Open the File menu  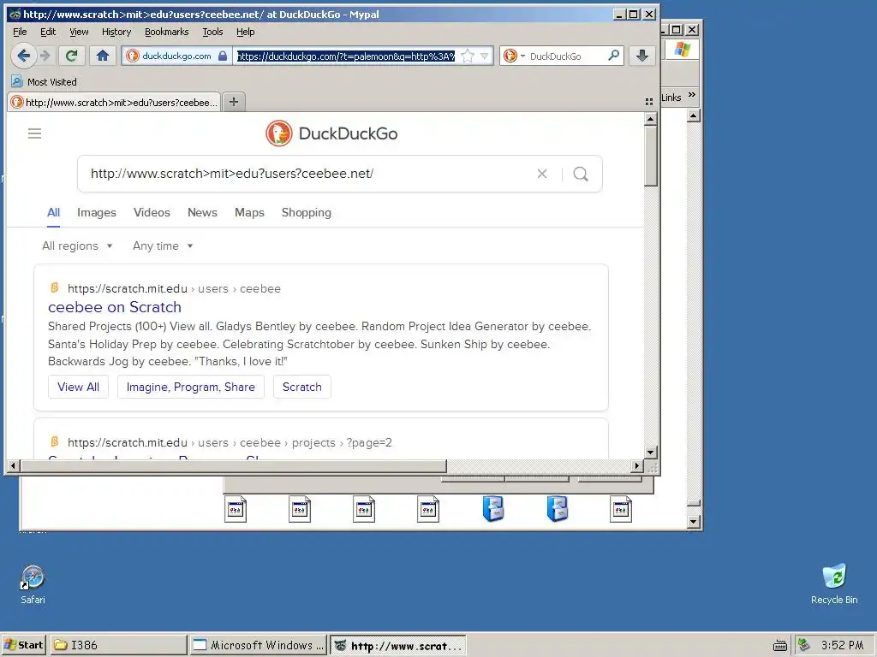[x=20, y=32]
